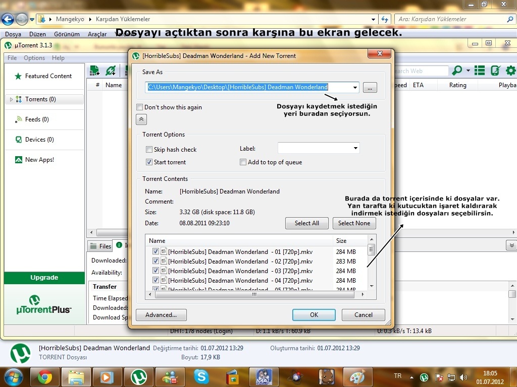This screenshot has height=387, width=517.
Task: Select Feeds (0) in the sidebar
Action: pyautogui.click(x=32, y=119)
